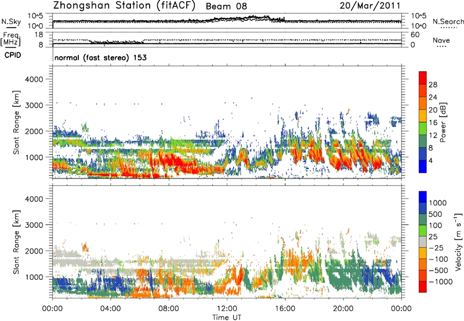
Task: Click 'Slant Range [km]' label of power panel
Action: (x=16, y=122)
